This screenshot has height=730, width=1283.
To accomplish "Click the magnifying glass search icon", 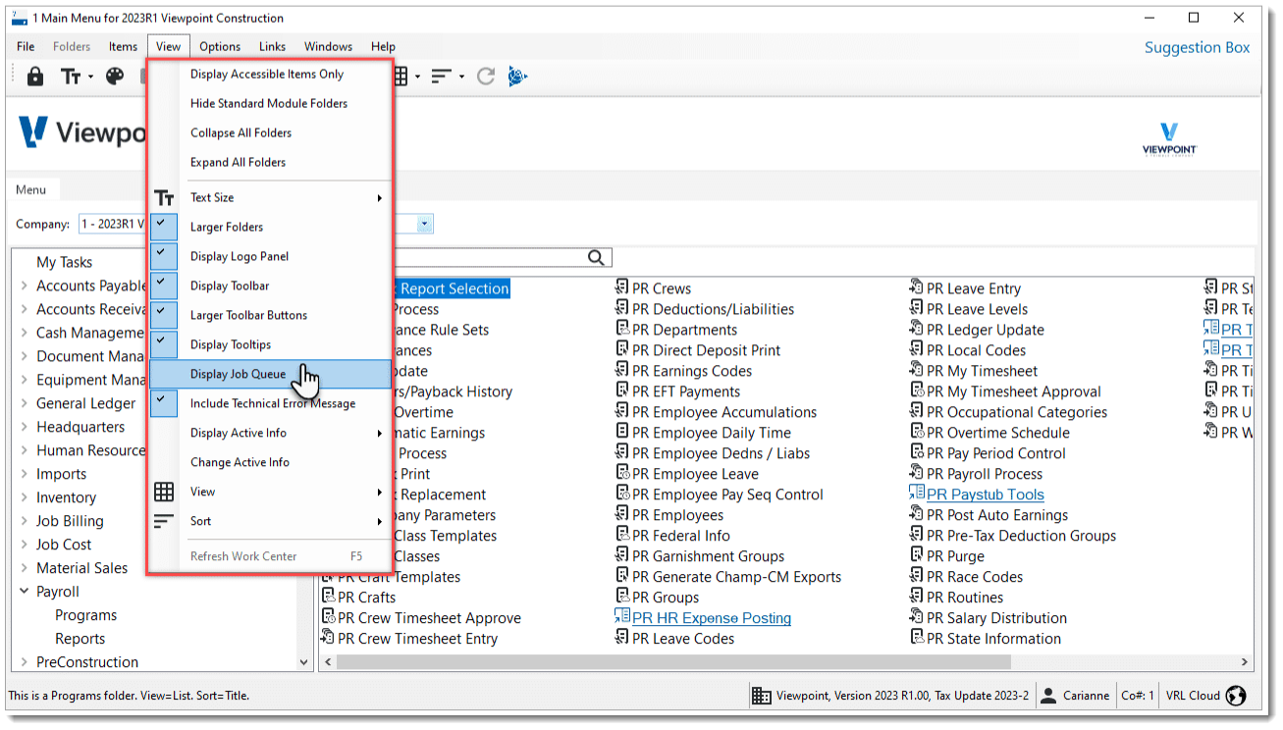I will tap(597, 257).
